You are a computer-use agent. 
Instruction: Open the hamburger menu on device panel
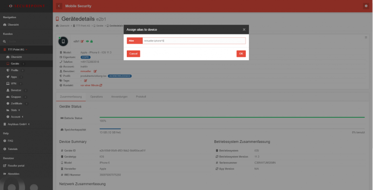pos(366,37)
